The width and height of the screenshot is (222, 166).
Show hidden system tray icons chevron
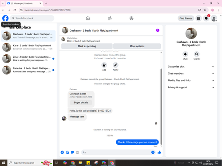tap(189, 163)
